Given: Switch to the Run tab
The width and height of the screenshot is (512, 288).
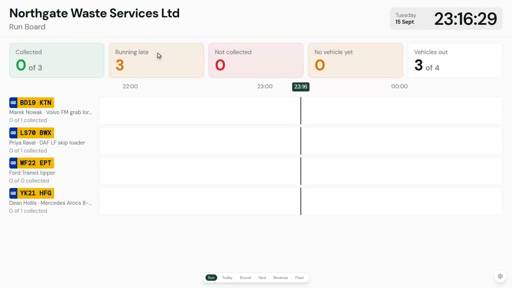Looking at the screenshot, I should [211, 278].
